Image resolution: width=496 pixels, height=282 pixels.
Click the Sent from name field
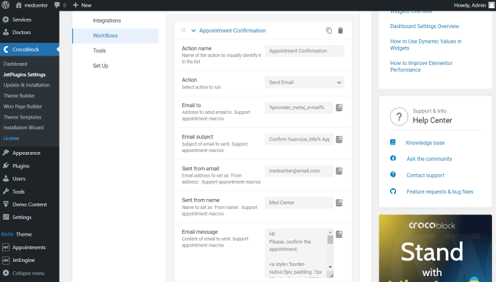click(x=299, y=202)
